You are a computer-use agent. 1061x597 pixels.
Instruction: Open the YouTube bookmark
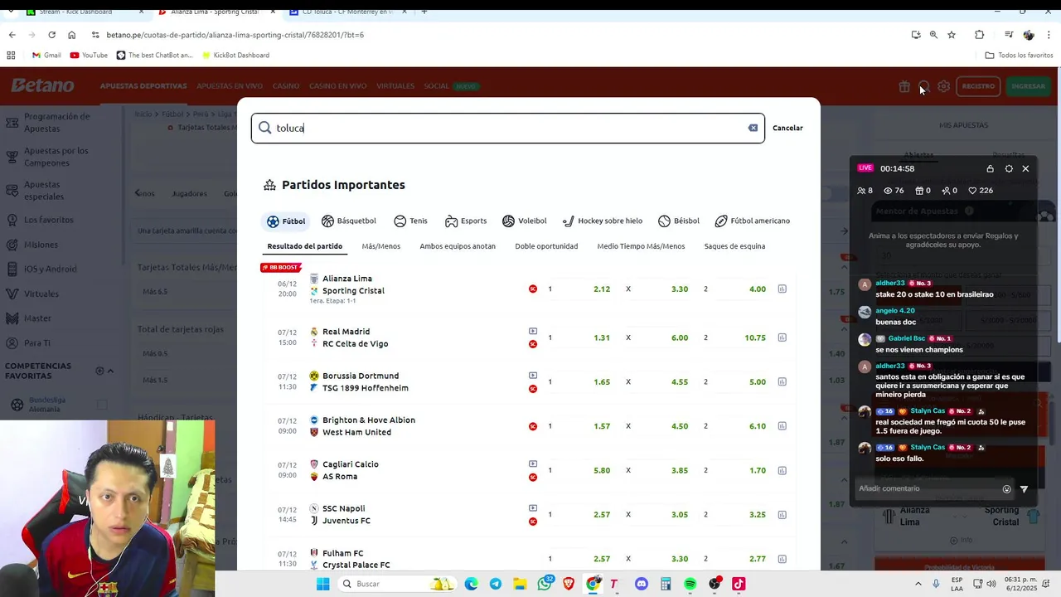(x=89, y=56)
